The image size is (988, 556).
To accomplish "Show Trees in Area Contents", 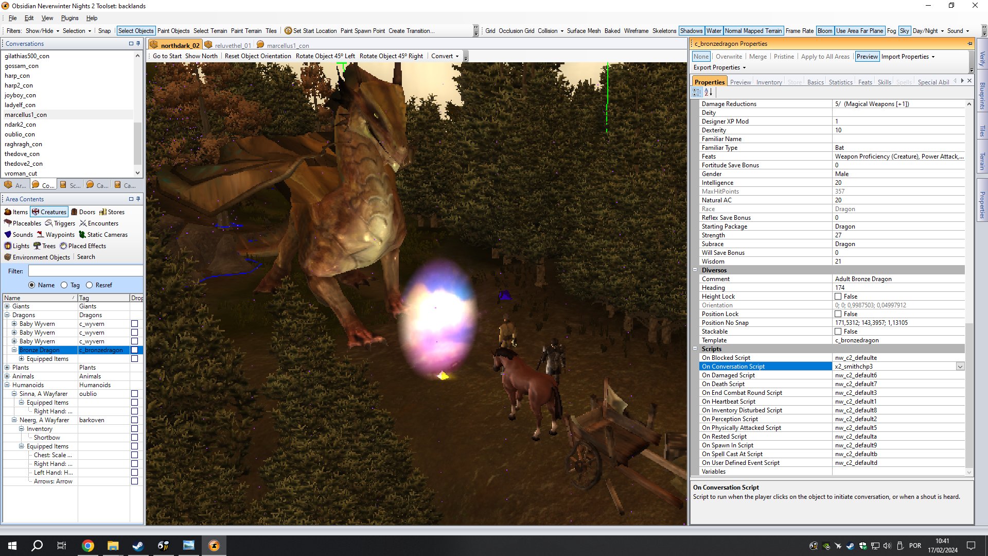I will [x=44, y=246].
